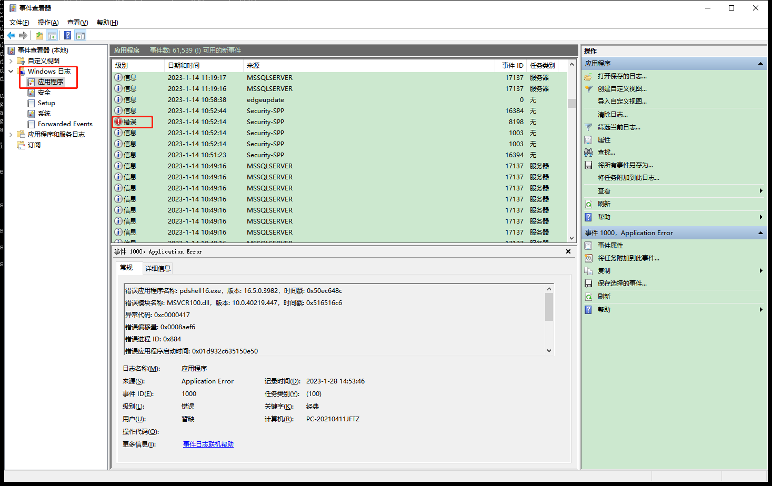Sort by the 来源 column header
The width and height of the screenshot is (772, 486).
369,66
